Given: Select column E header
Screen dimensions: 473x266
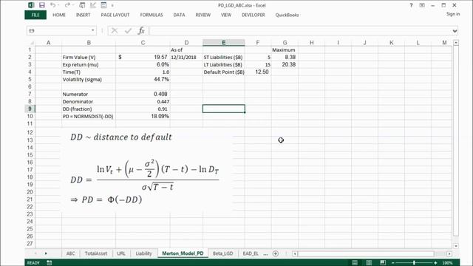Looking at the screenshot, I should coord(223,43).
